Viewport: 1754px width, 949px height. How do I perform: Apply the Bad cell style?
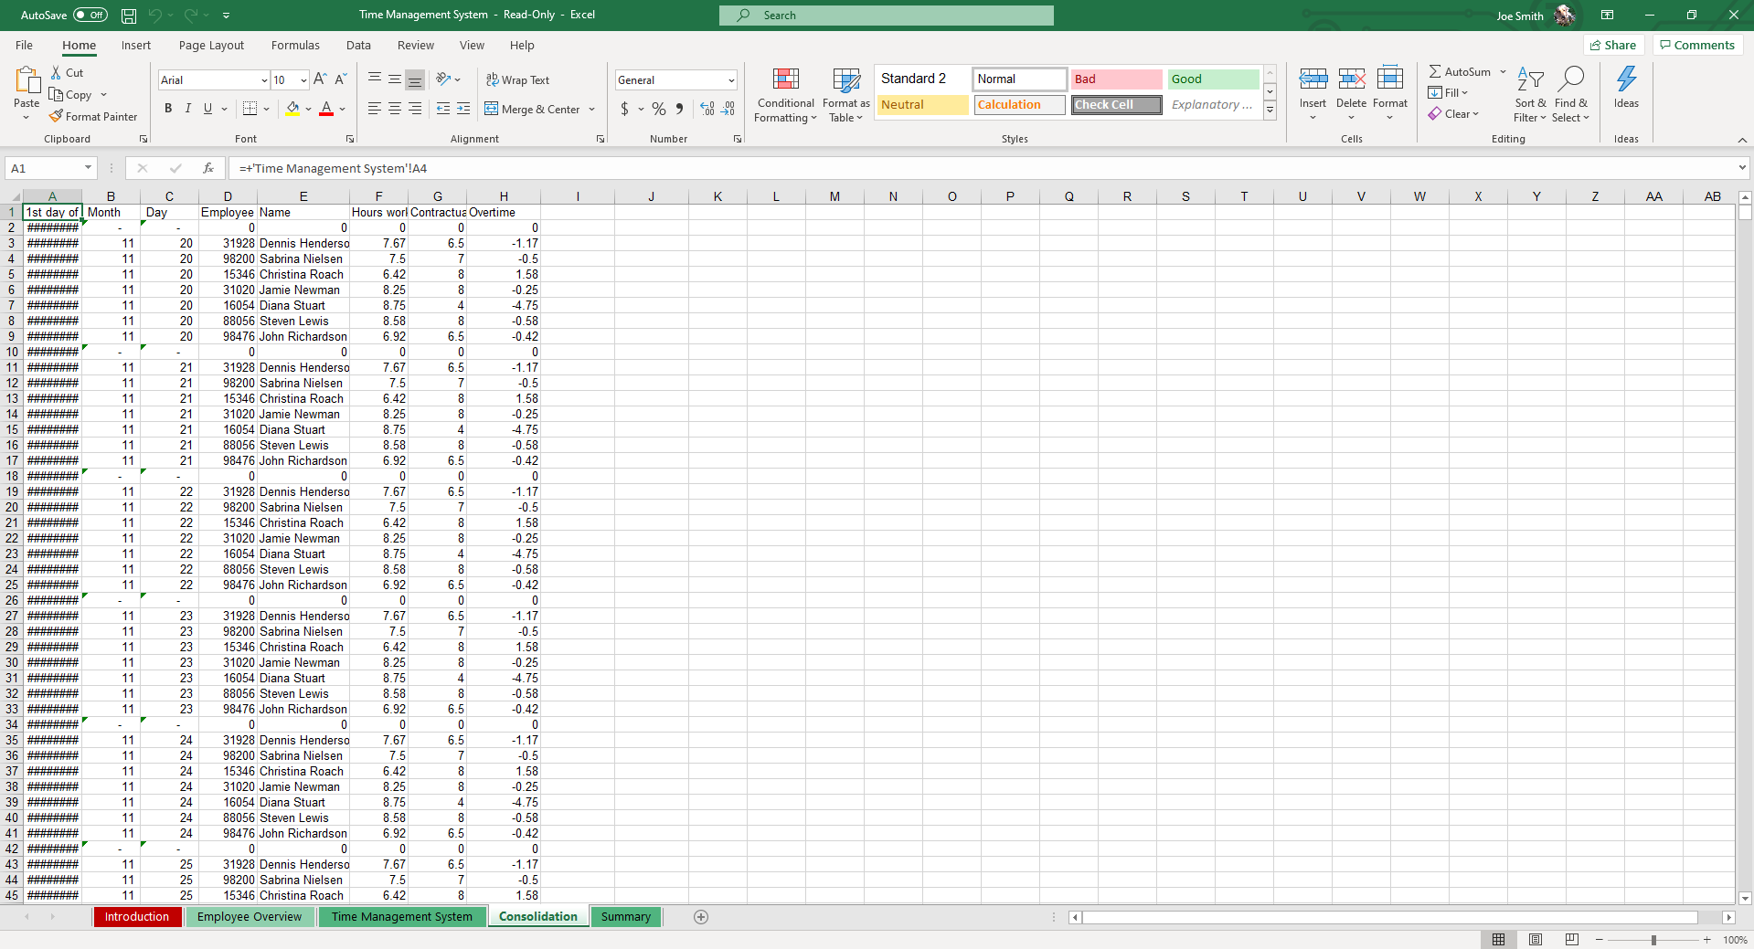[1116, 79]
